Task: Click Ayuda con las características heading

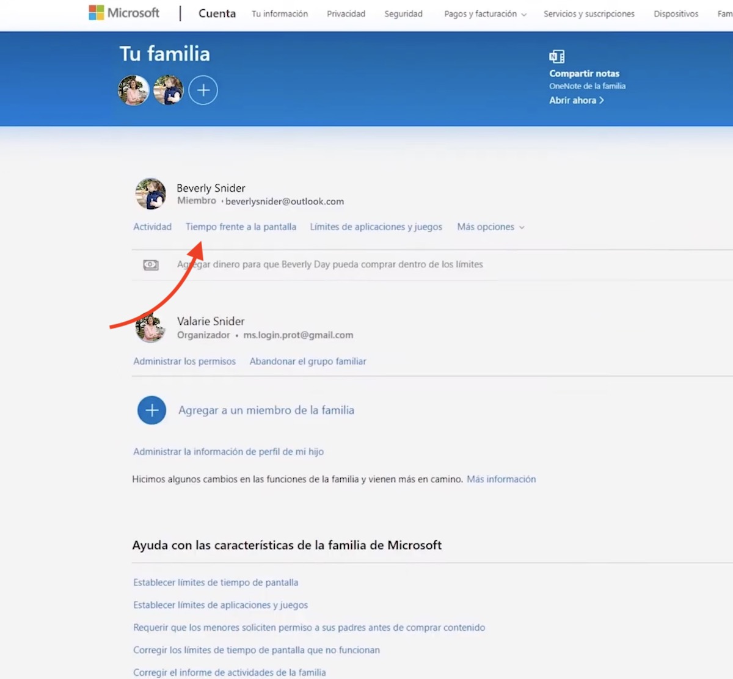Action: [287, 545]
